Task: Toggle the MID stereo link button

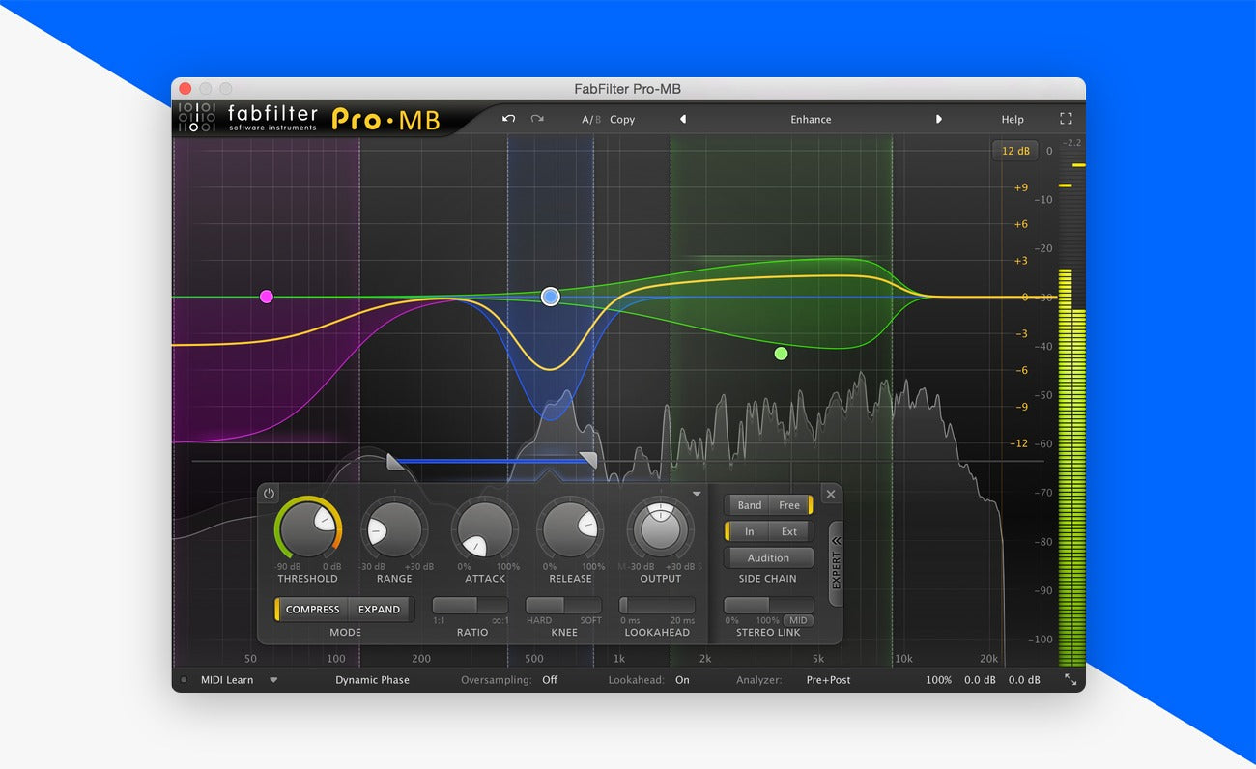Action: point(798,620)
